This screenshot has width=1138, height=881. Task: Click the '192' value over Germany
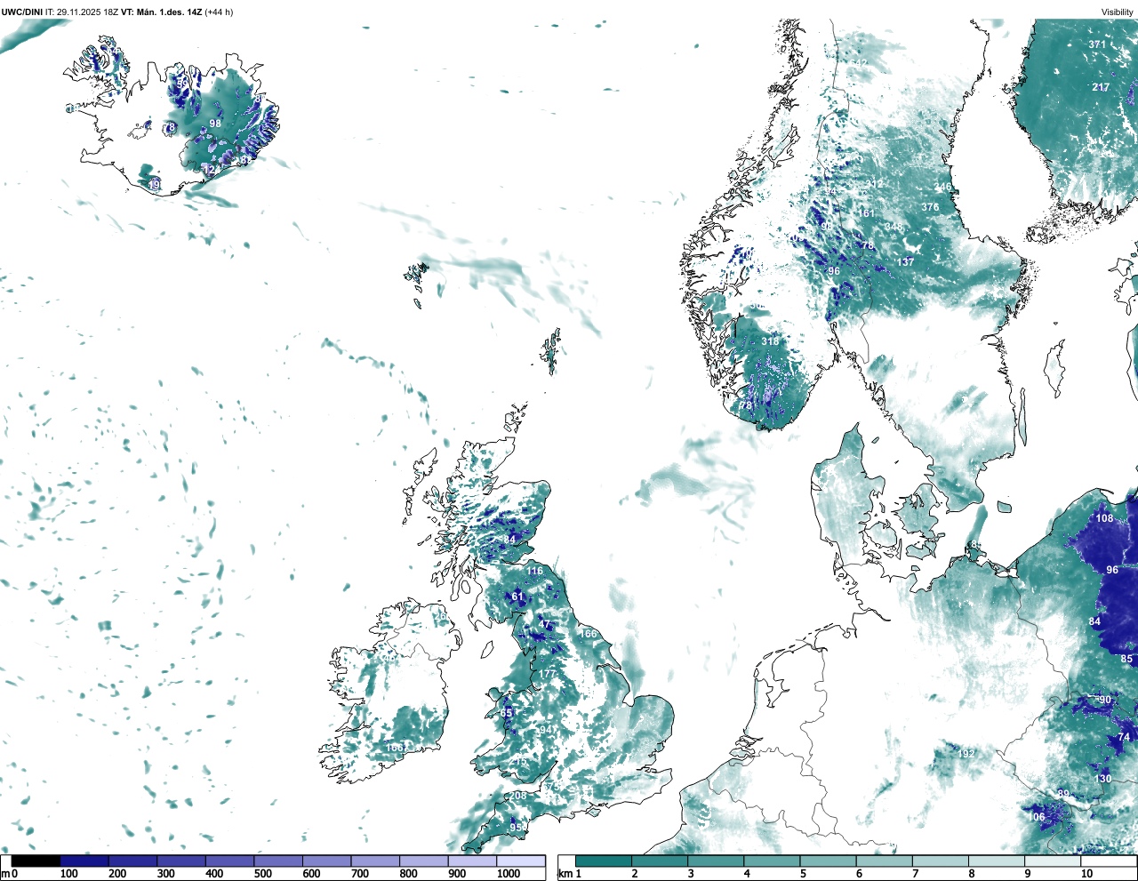click(x=966, y=754)
